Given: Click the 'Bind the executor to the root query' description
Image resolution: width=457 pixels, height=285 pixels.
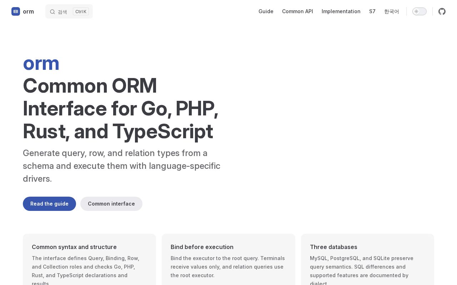Looking at the screenshot, I should click(228, 266).
